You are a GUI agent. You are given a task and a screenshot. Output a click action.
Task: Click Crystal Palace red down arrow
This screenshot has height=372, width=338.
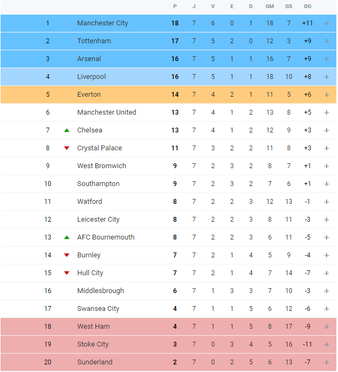(x=67, y=148)
